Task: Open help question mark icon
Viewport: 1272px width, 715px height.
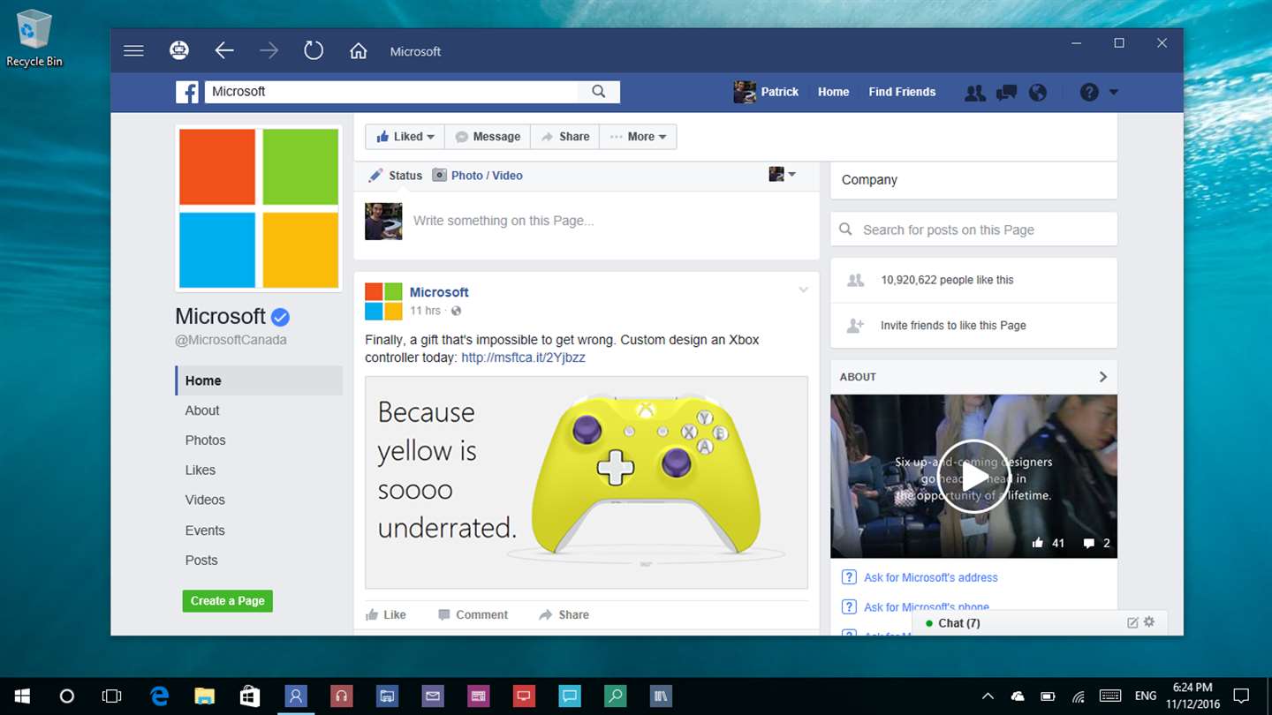Action: pyautogui.click(x=1089, y=92)
